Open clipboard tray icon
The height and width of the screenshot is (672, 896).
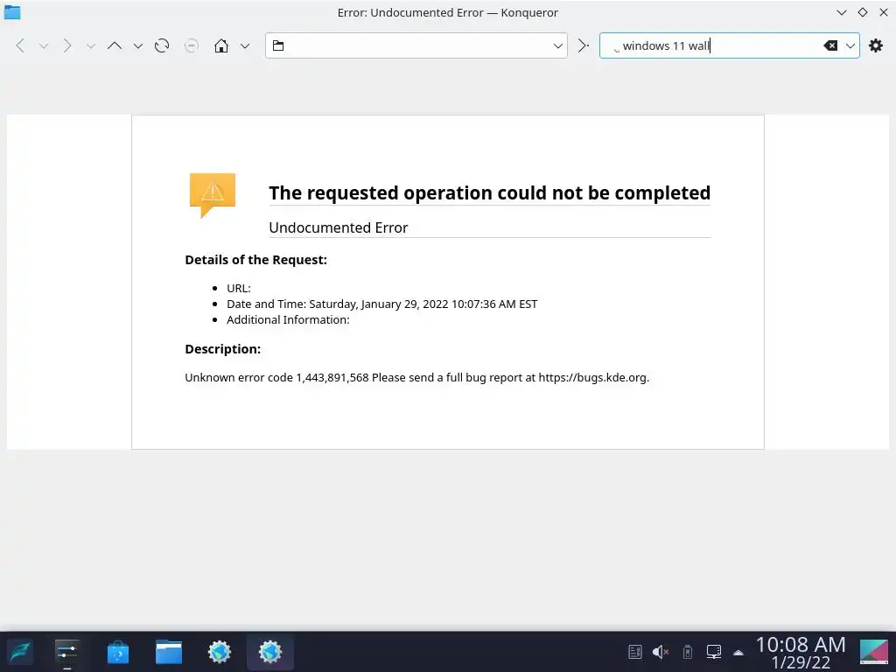(x=635, y=652)
